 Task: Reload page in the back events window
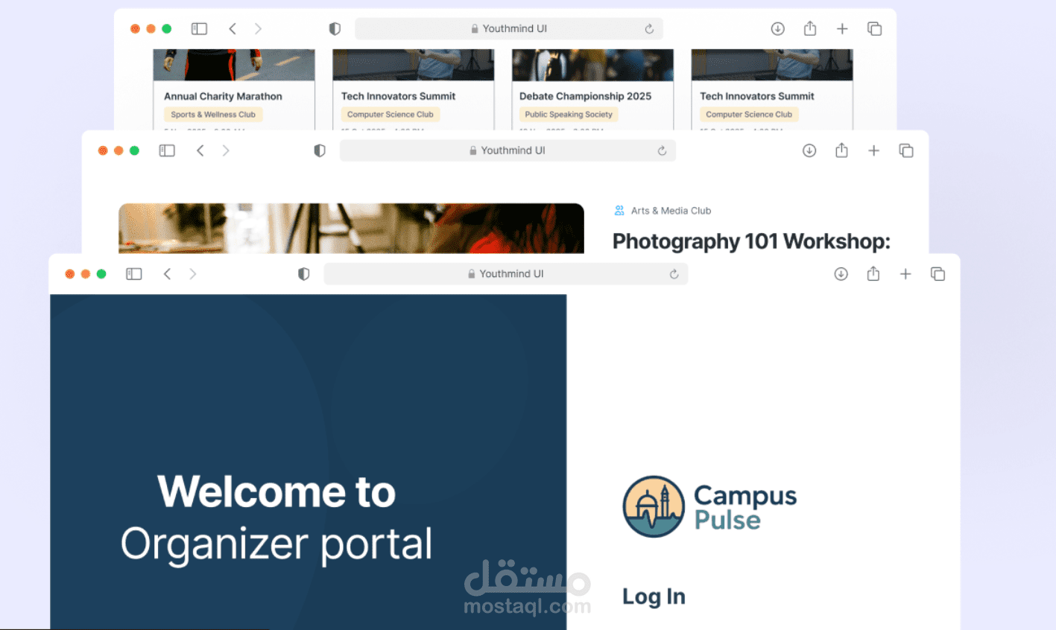tap(649, 28)
